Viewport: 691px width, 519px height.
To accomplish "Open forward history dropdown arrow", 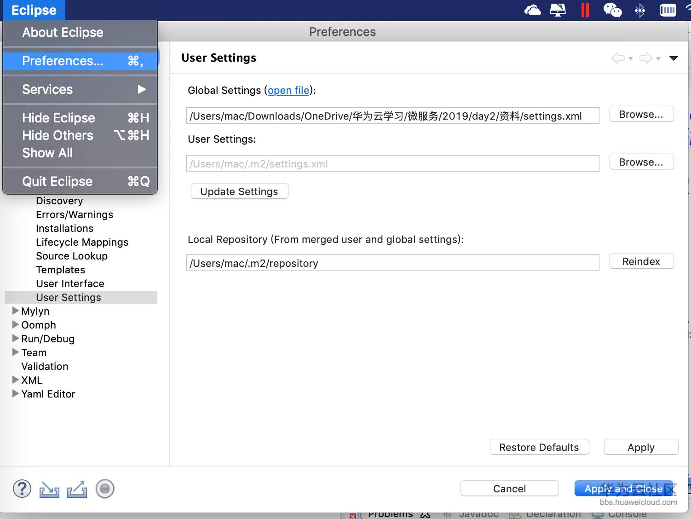I will pos(658,58).
